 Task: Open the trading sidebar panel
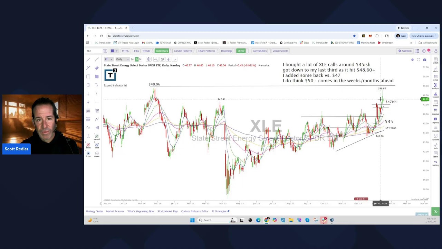tap(435, 163)
